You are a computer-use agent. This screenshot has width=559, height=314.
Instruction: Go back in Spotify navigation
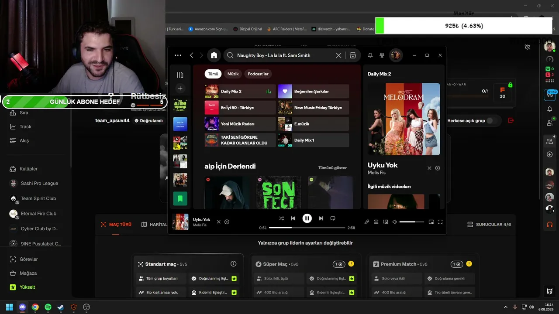(191, 55)
